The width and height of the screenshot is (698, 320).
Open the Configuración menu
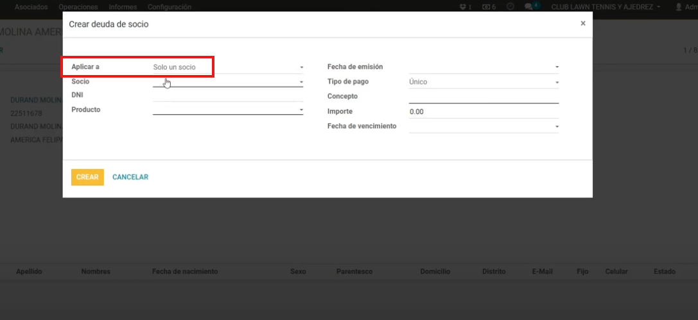click(170, 7)
